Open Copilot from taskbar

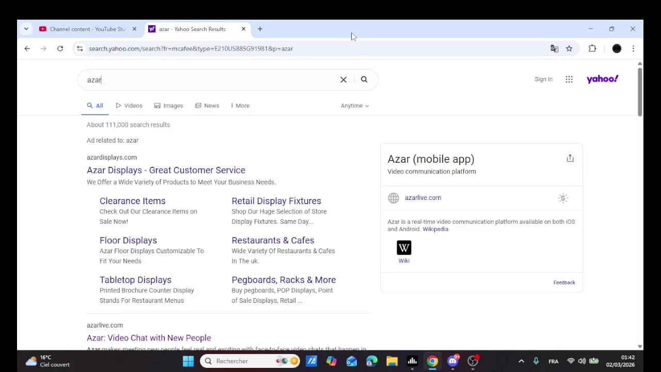[x=332, y=361]
